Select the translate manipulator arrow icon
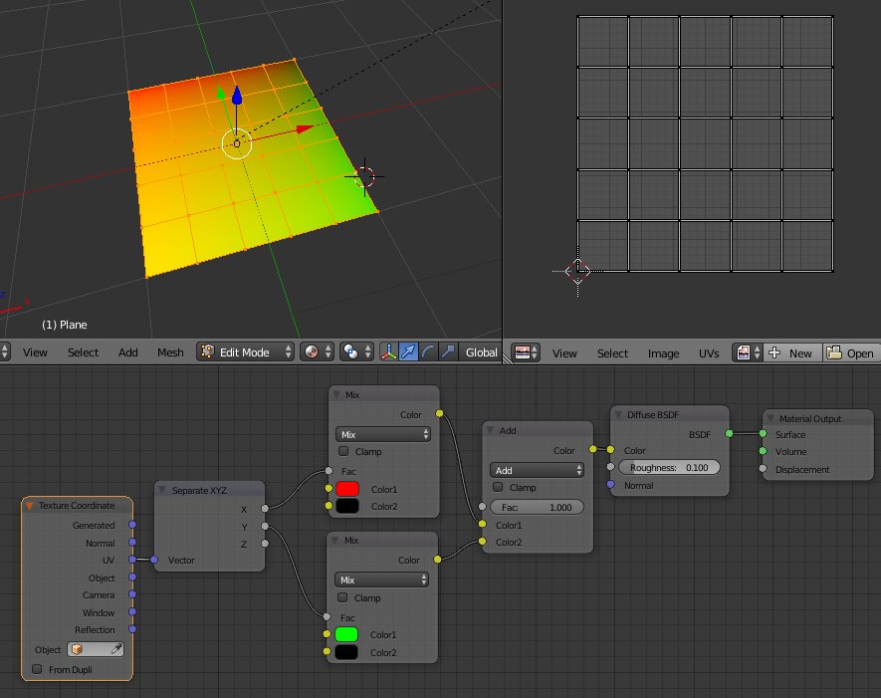The width and height of the screenshot is (881, 698). point(408,352)
